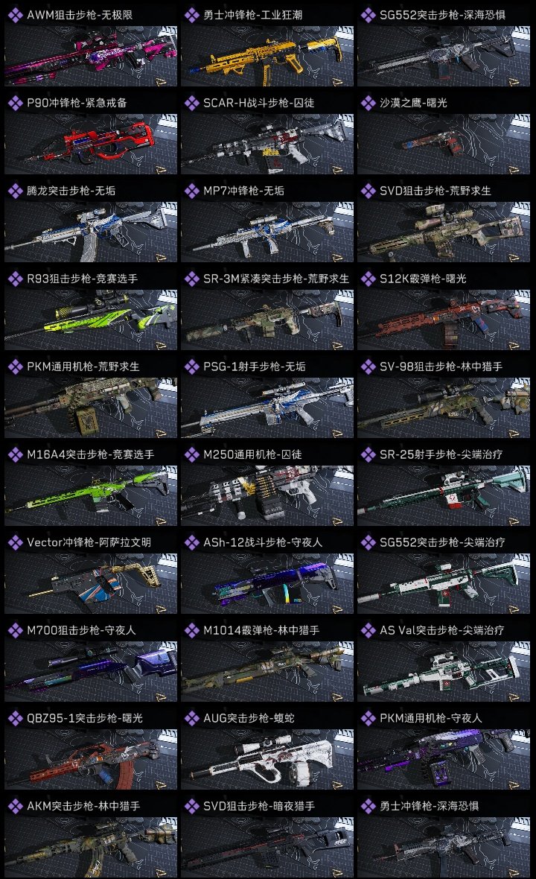Select the SVD狙击步枪-暗夜猎手 label
The image size is (536, 879).
pyautogui.click(x=259, y=806)
